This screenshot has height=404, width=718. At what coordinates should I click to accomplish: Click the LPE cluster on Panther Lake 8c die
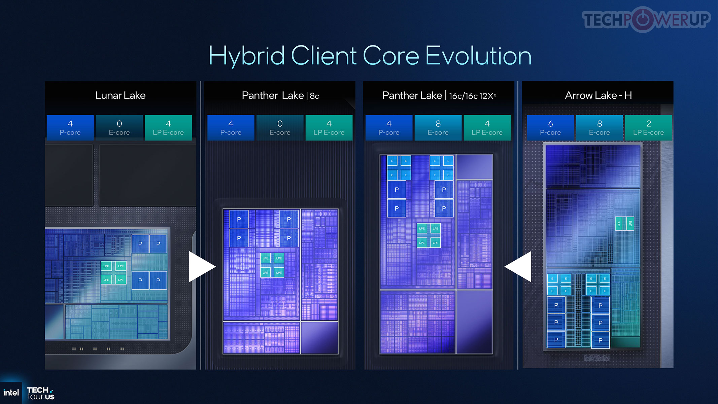point(272,265)
